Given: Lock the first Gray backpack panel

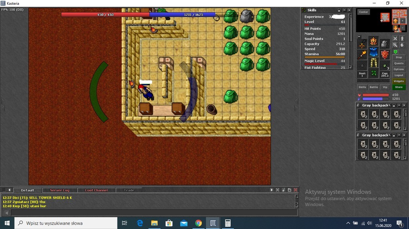Looking at the screenshot, I should 395,105.
